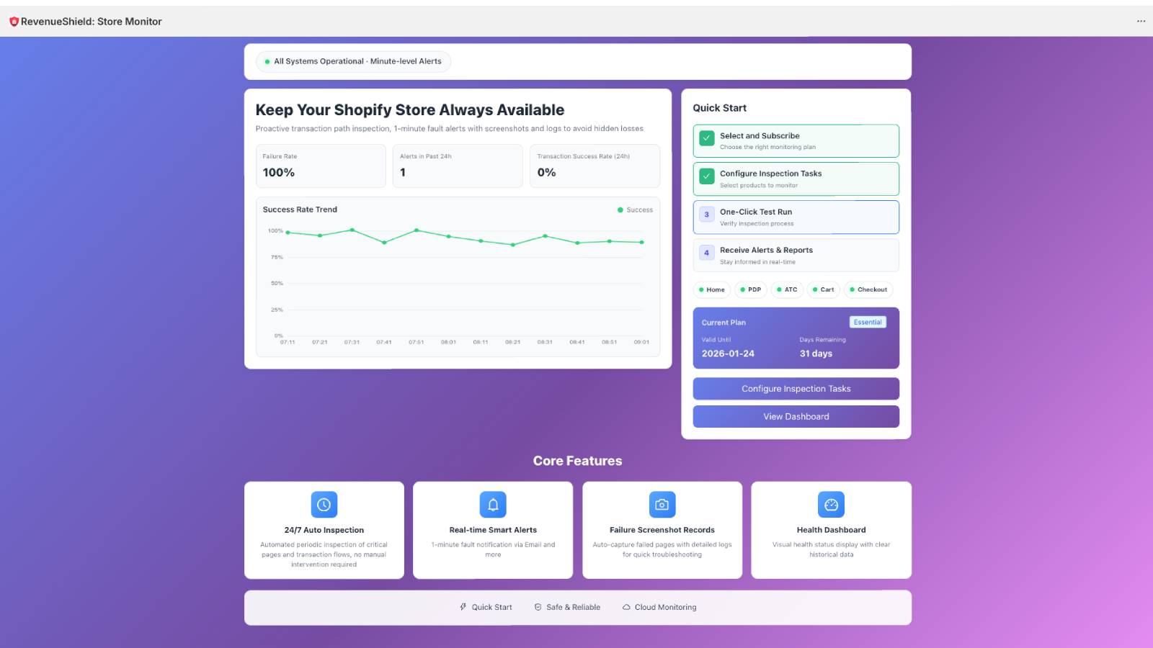This screenshot has height=648, width=1153.
Task: Toggle the Select and Subscribe checkmark
Action: pos(707,138)
